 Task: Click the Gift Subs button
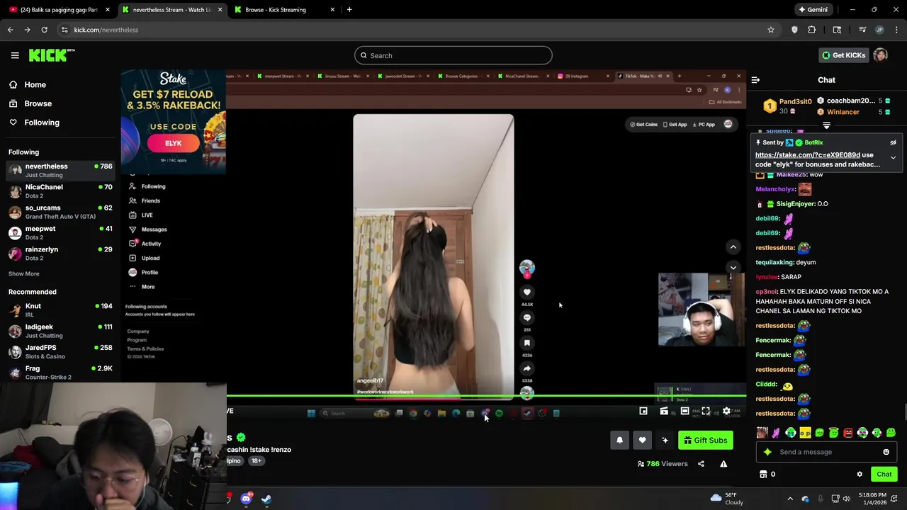705,441
